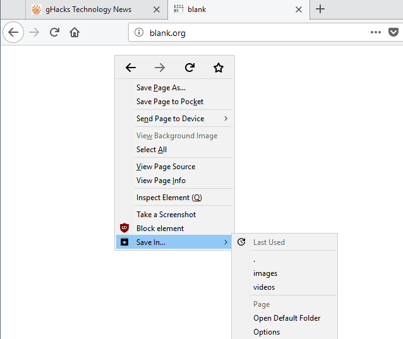The width and height of the screenshot is (403, 339).
Task: Choose Open Default Folder
Action: (285, 318)
